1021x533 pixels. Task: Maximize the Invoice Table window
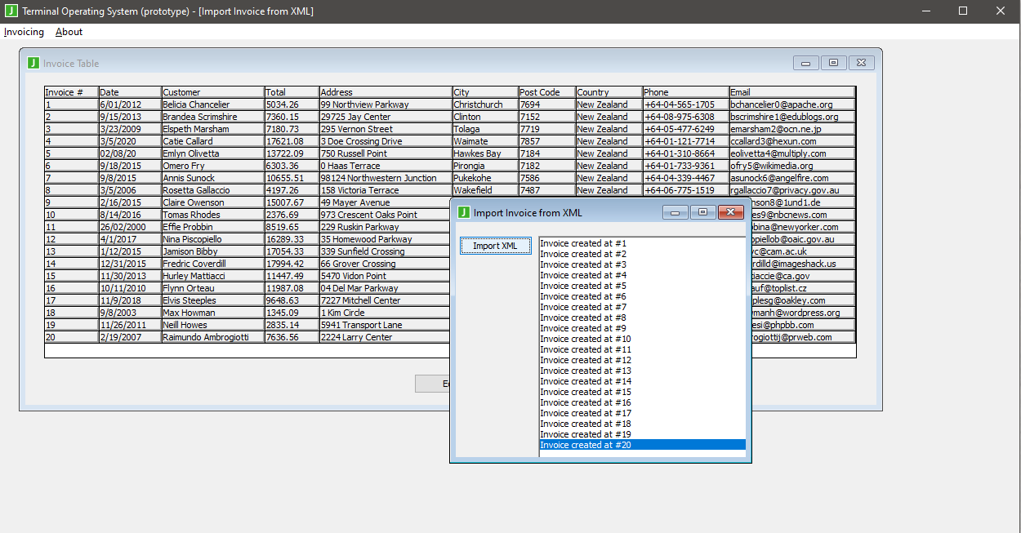click(833, 63)
